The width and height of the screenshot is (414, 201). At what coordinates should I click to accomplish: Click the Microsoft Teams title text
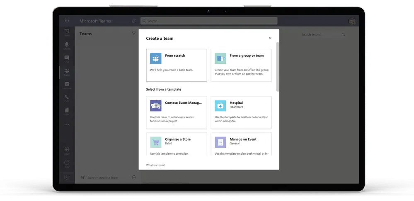click(x=95, y=21)
